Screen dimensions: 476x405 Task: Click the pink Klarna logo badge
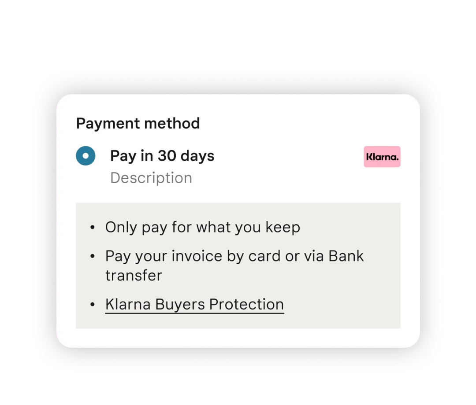point(382,157)
